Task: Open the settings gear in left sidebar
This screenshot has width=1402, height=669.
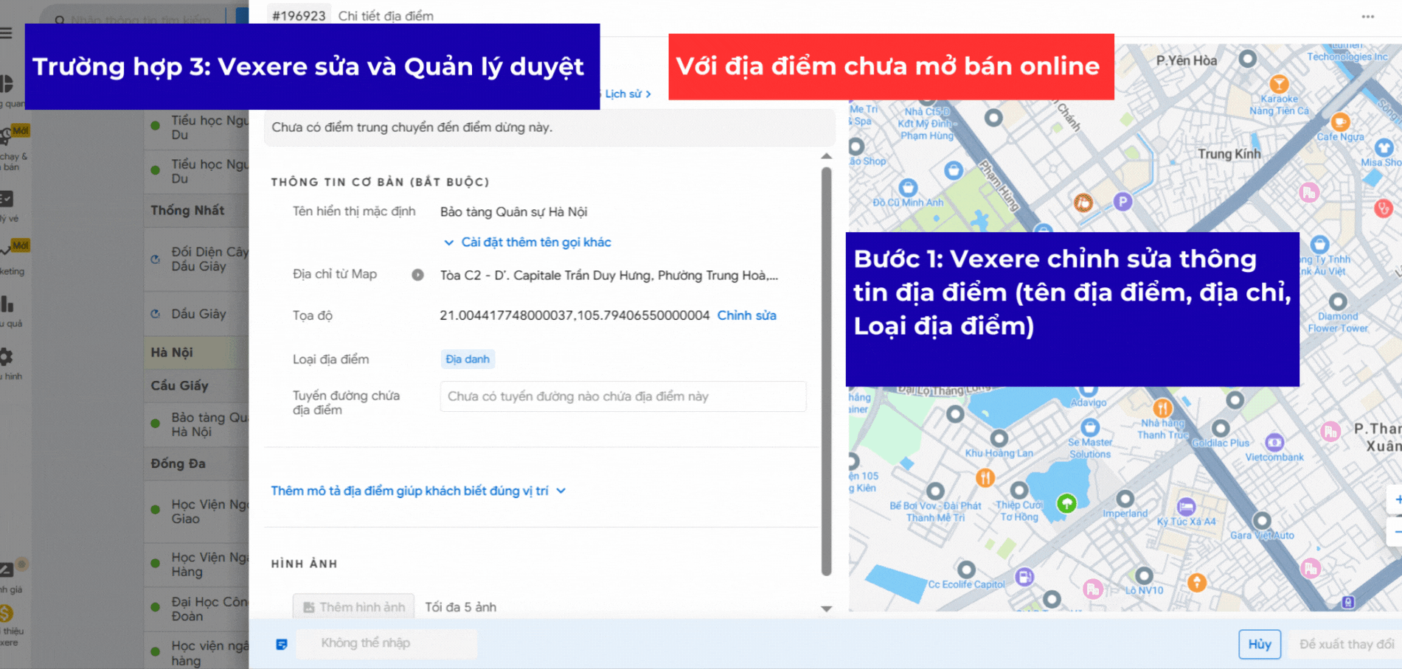Action: pos(6,357)
